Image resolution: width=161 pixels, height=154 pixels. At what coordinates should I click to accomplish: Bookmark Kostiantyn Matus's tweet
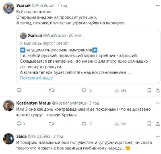149,124
